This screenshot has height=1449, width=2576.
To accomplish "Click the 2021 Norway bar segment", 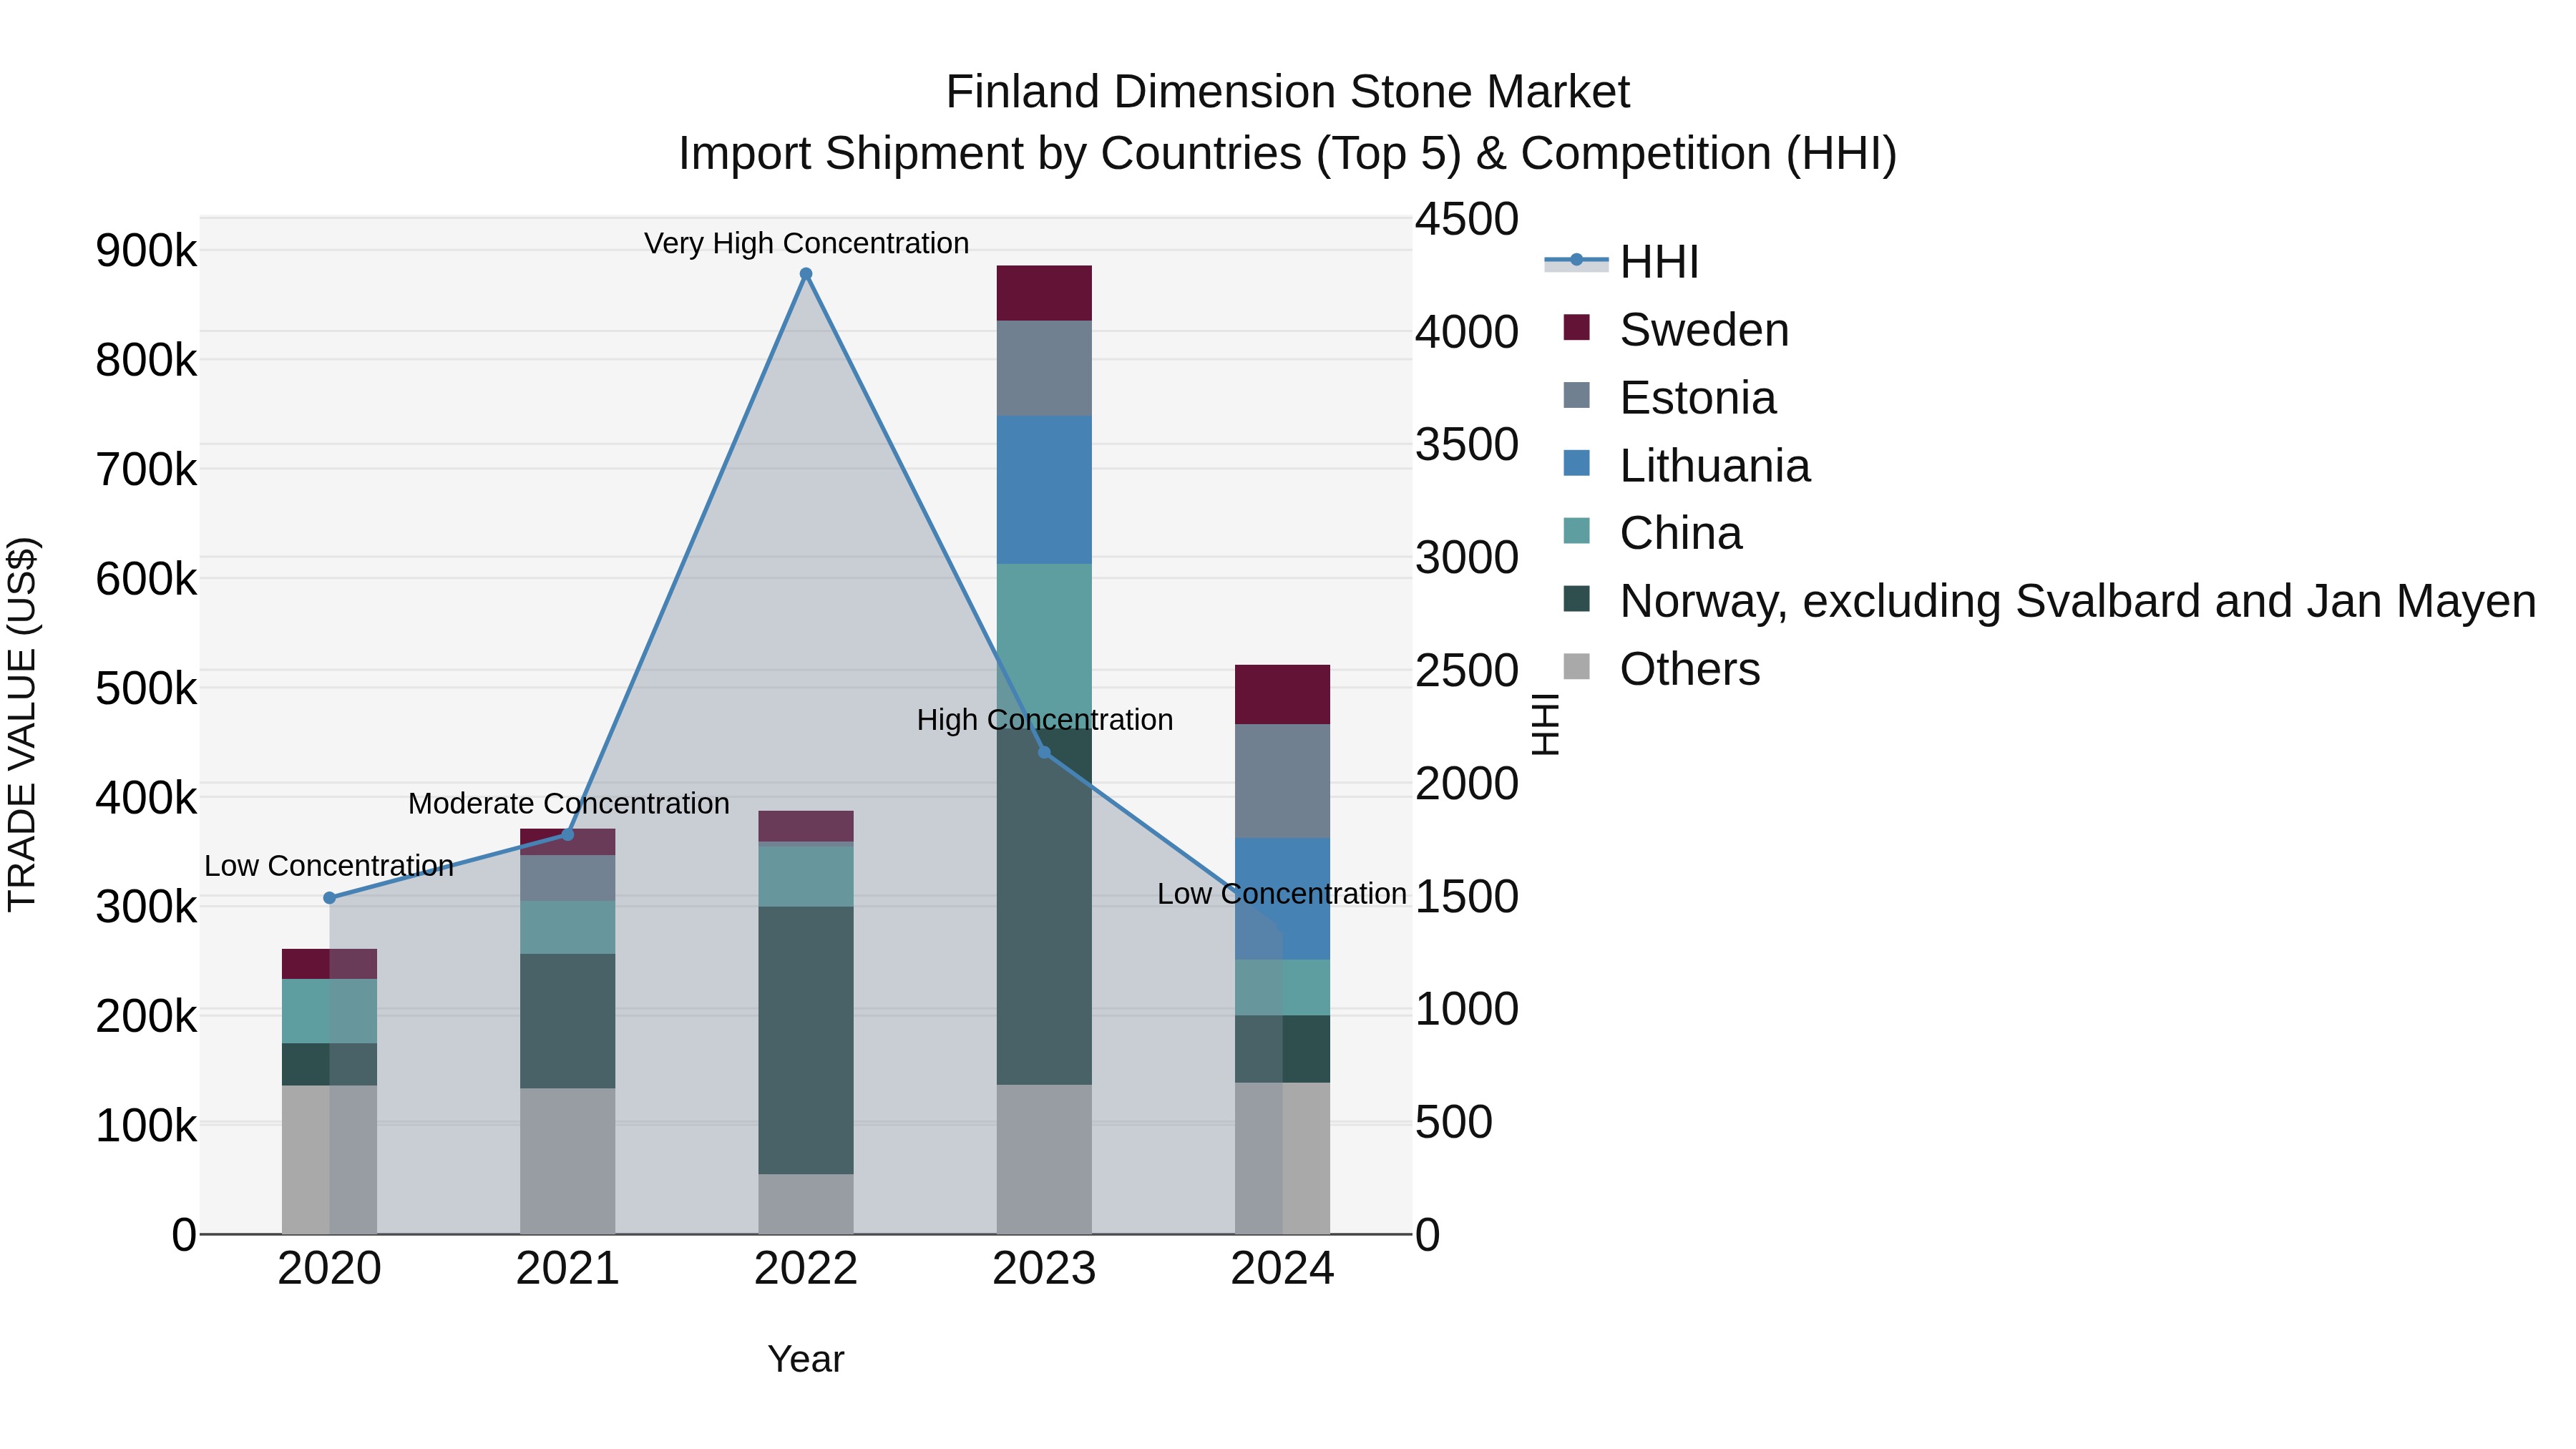I will click(568, 1021).
